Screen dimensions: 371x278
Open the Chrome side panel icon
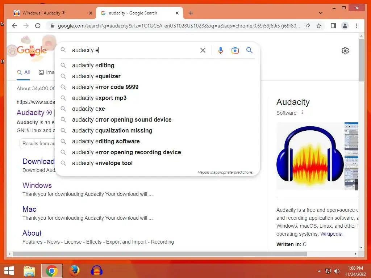pos(333,26)
